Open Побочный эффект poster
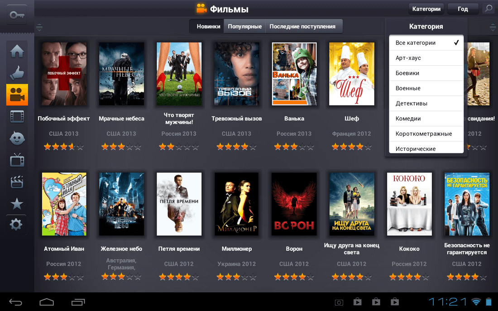 coord(64,74)
